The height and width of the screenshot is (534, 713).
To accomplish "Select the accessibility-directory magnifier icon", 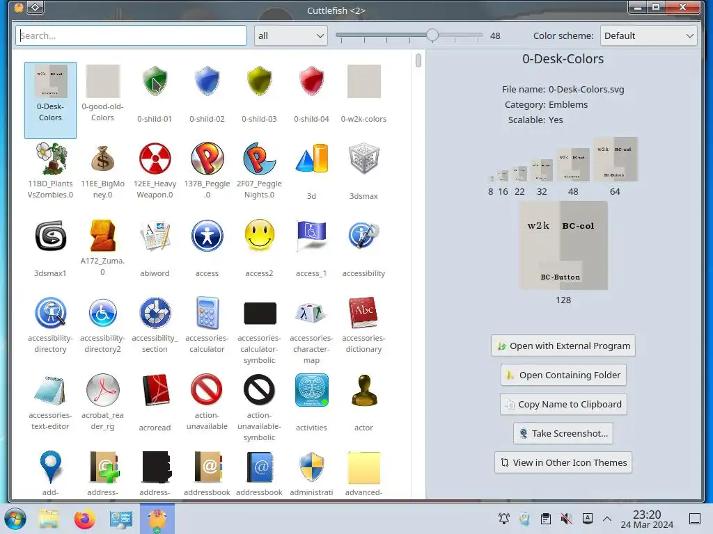I will click(50, 313).
